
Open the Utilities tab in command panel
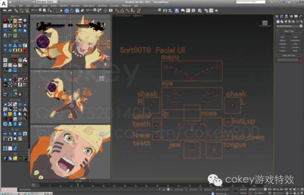[300, 17]
